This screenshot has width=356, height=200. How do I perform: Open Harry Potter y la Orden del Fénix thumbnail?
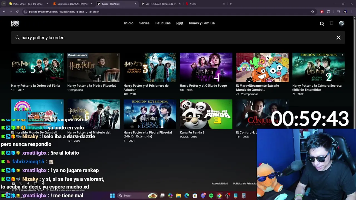tap(37, 67)
